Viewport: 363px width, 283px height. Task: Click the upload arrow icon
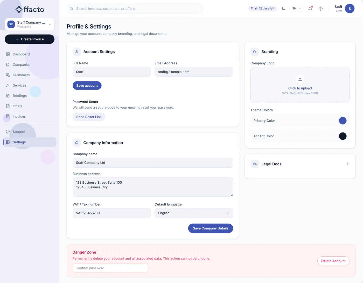point(300,79)
